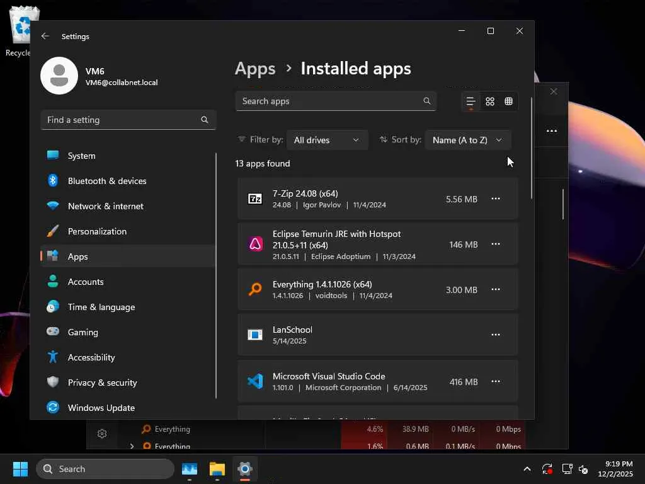Open Time & language settings
The height and width of the screenshot is (484, 645).
click(x=127, y=307)
